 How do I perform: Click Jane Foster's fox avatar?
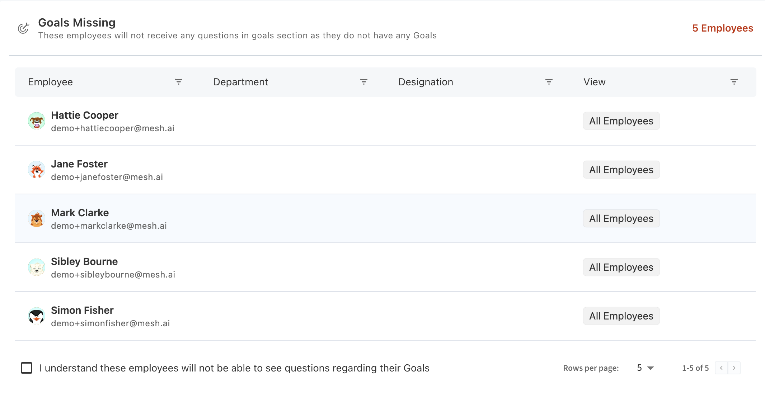tap(37, 170)
